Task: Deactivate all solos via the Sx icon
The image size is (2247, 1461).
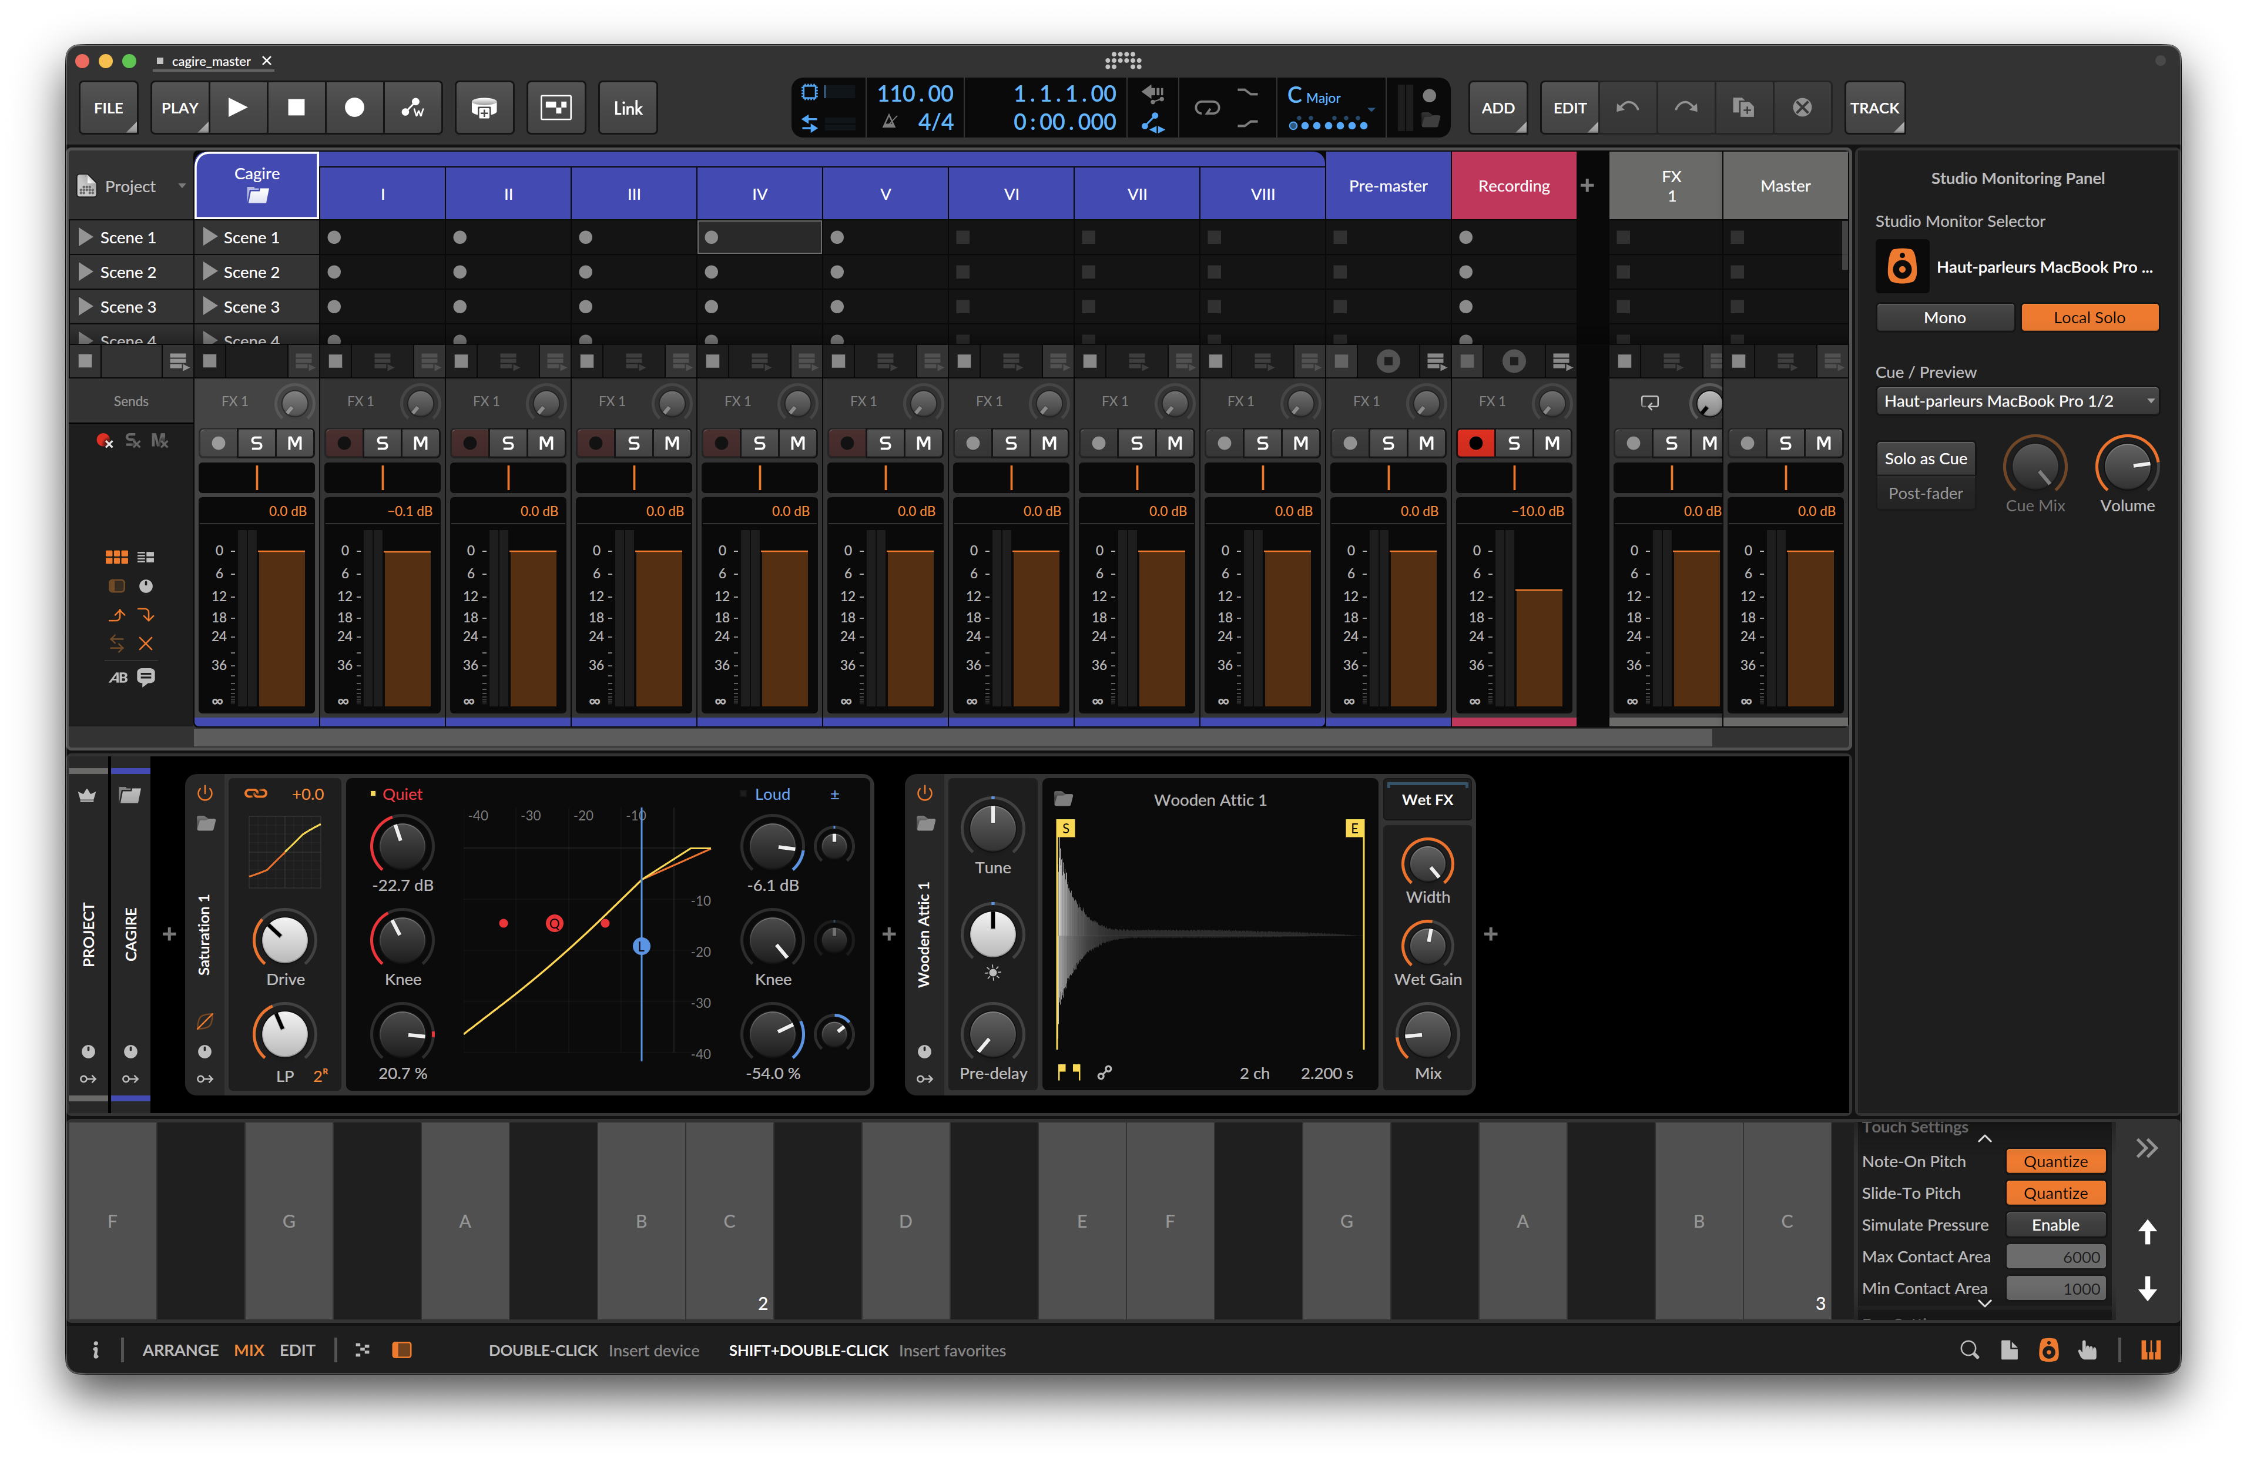Action: [x=133, y=441]
